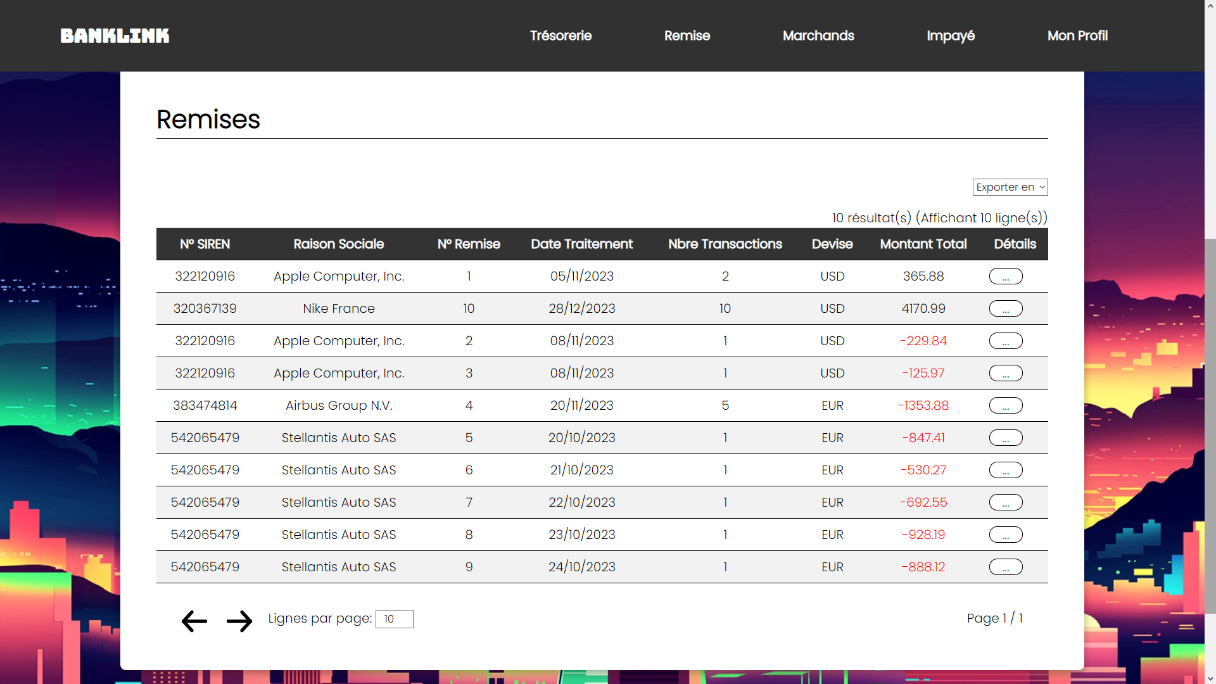Click the vertical page scrollbar

coord(1210,426)
